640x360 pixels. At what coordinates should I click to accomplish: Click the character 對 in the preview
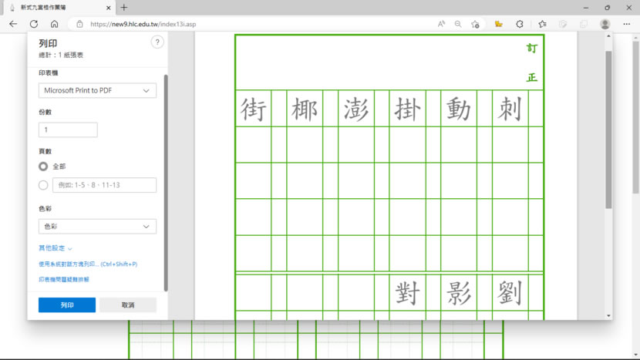[x=407, y=293]
